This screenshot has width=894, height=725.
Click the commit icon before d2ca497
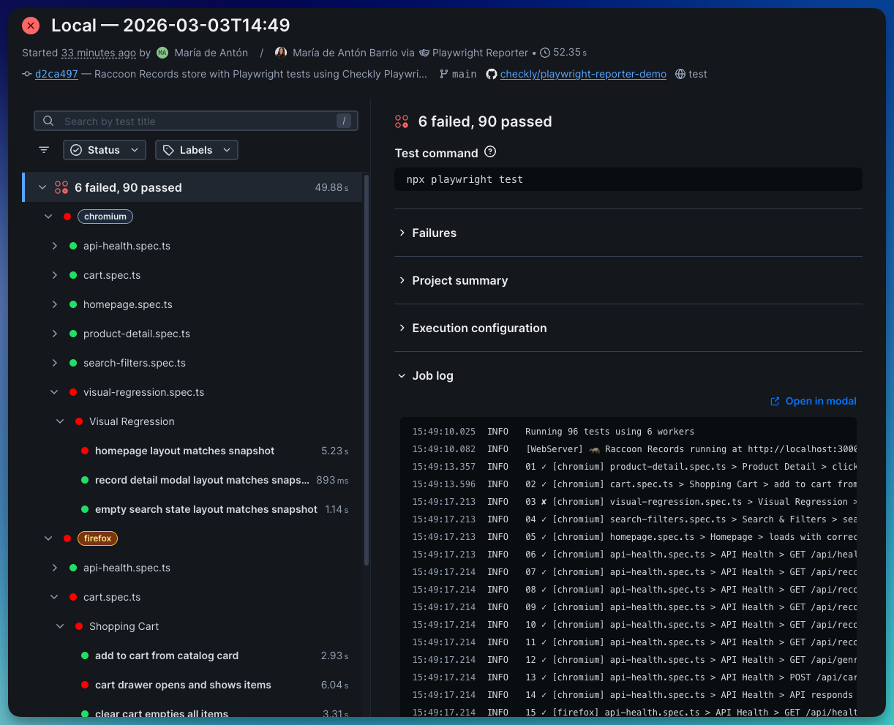pyautogui.click(x=27, y=74)
